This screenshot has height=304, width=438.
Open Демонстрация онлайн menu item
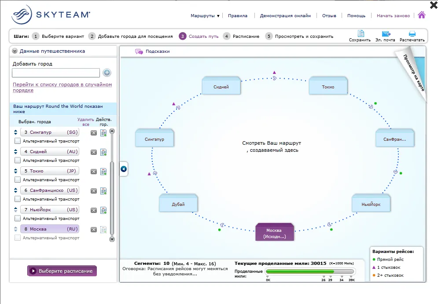click(285, 16)
